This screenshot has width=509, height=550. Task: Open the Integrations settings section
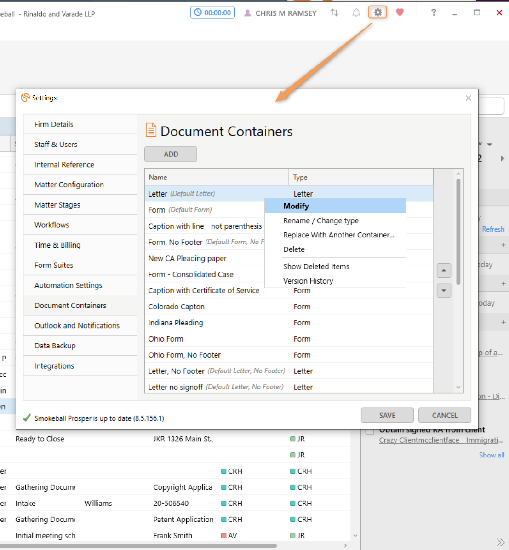(80, 366)
